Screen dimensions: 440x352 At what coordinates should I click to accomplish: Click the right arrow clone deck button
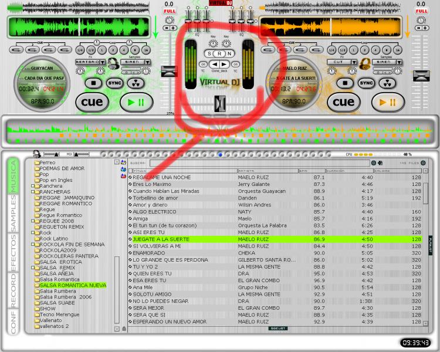[x=224, y=65]
